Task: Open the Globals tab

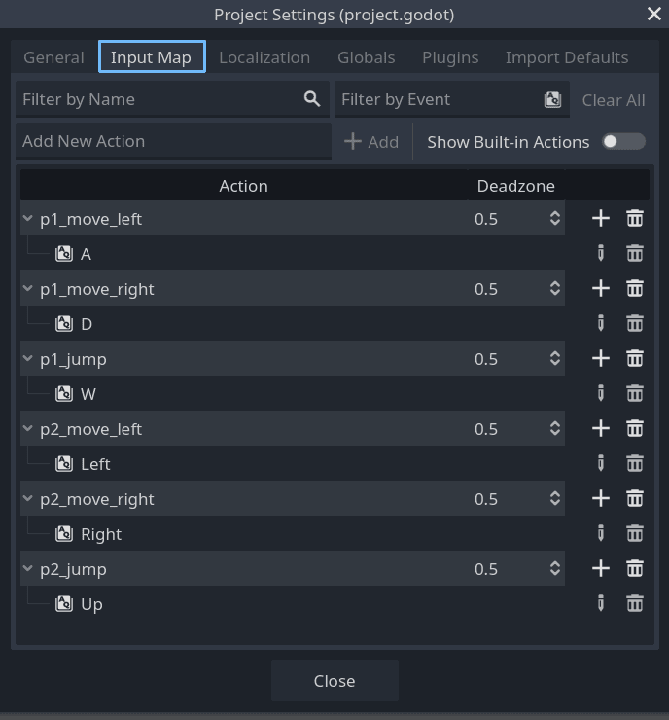Action: coord(366,57)
